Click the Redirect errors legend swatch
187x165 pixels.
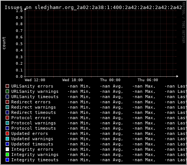click(7, 102)
